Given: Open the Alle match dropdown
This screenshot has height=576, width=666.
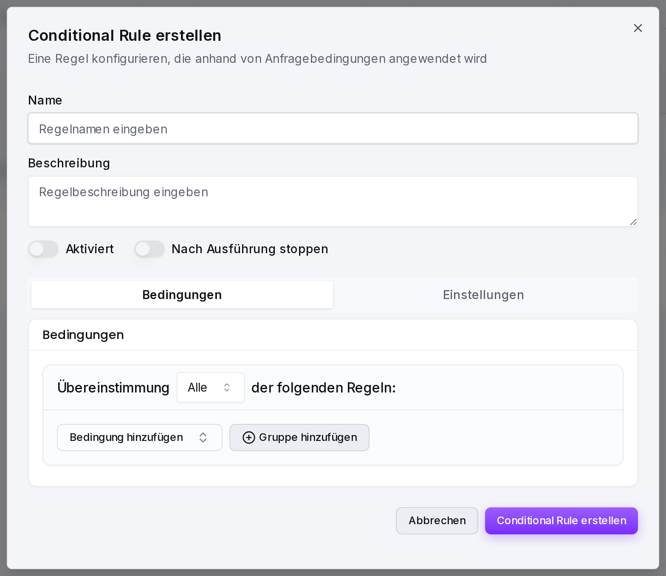Looking at the screenshot, I should tap(211, 387).
